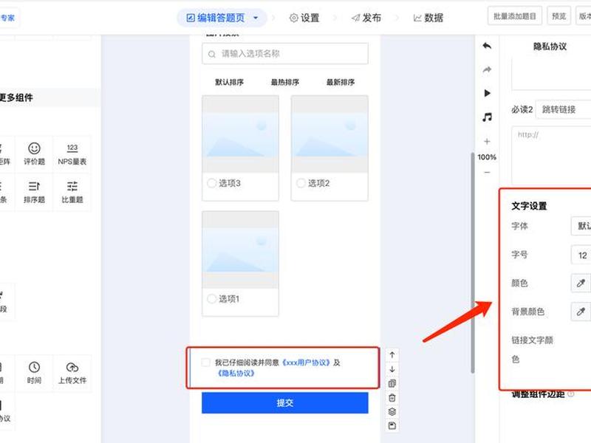591x443 pixels.
Task: Click the undo arrow icon
Action: (487, 46)
